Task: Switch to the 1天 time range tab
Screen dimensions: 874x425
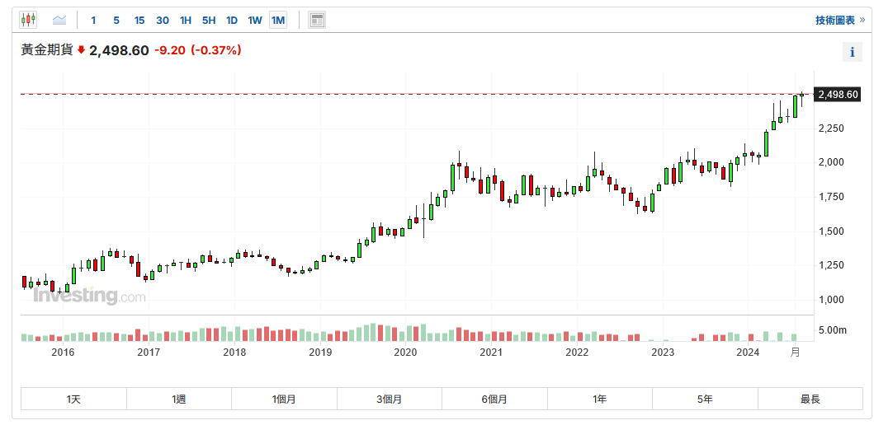Action: (x=73, y=399)
